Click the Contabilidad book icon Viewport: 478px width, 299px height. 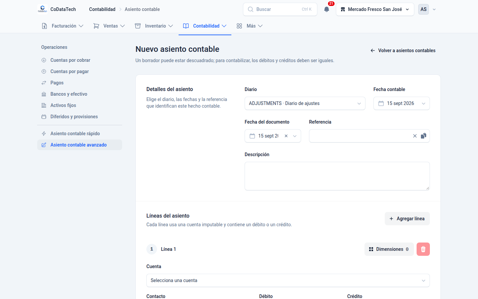(186, 26)
